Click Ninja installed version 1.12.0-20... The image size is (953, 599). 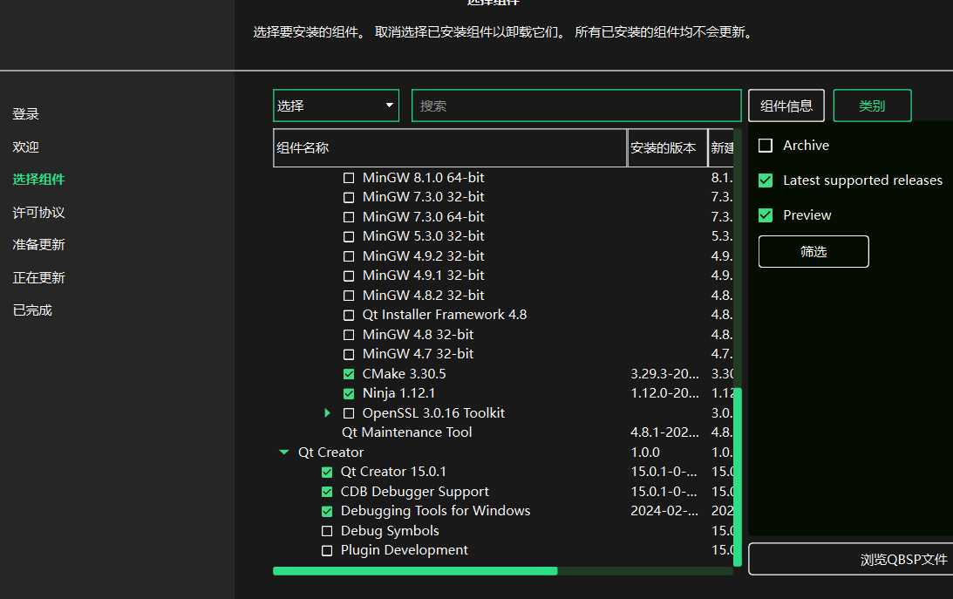tap(664, 393)
